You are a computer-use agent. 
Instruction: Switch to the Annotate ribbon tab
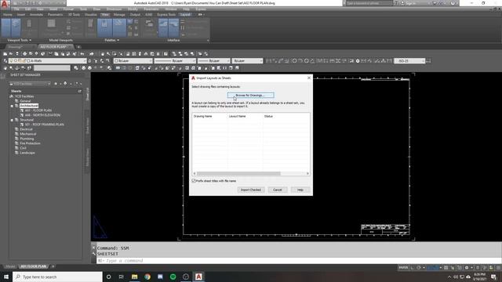tap(36, 15)
